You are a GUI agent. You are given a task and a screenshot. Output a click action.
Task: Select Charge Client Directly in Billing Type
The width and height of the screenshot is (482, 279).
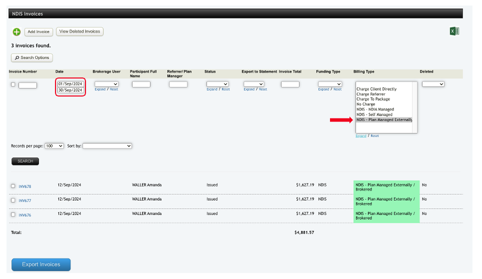click(376, 89)
